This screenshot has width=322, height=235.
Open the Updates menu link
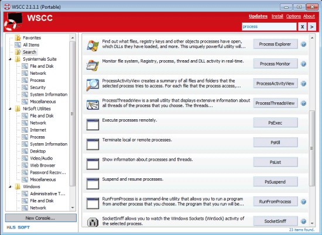coord(258,16)
